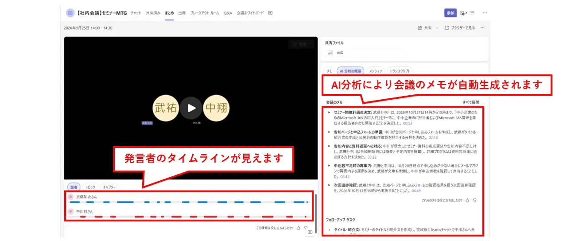Click the 会議のメモ heading
Viewport: 567px width, 241px height.
[x=334, y=102]
